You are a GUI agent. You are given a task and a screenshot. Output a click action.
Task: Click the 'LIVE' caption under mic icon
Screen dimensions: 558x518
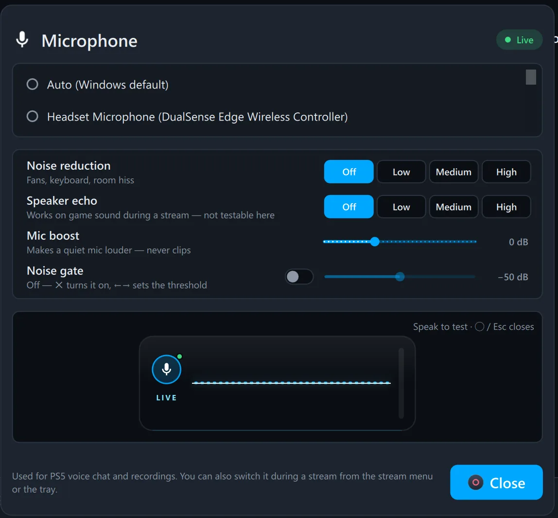pyautogui.click(x=167, y=398)
